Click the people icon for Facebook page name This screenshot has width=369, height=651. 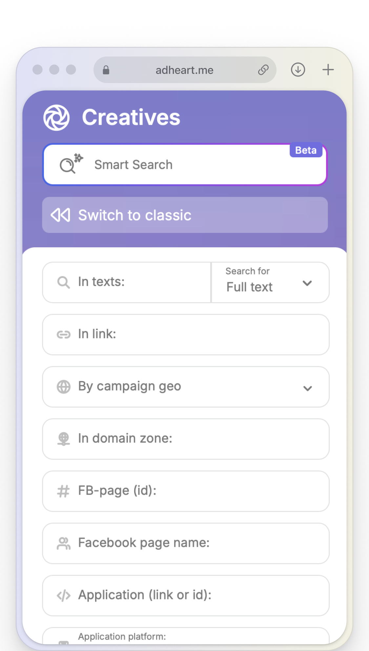coord(64,543)
